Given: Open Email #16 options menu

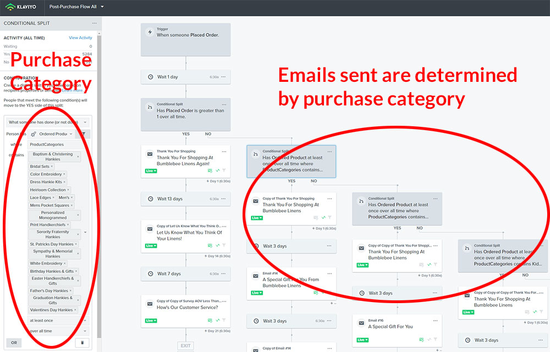Looking at the screenshot, I should pos(435,321).
